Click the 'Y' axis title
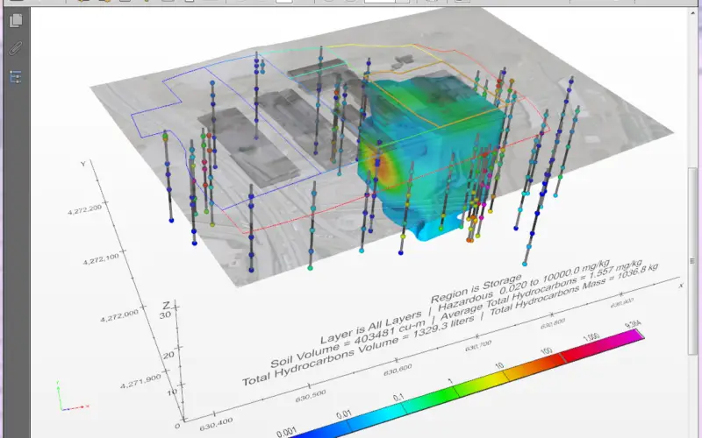Screen dimensions: 702x438 (83, 164)
